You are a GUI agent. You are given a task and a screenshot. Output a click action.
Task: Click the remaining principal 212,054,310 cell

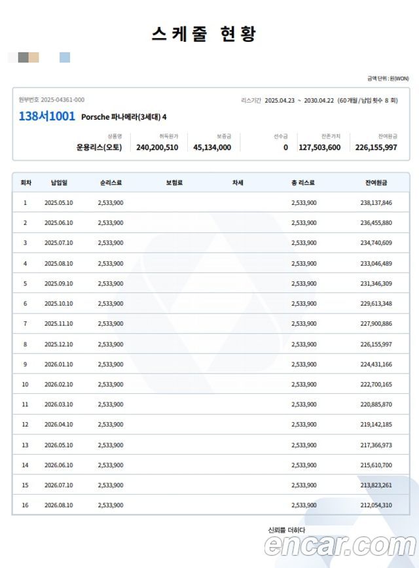click(376, 505)
